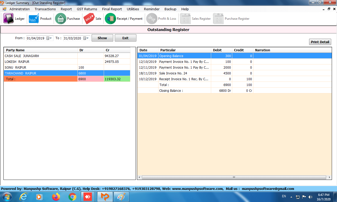Image resolution: width=337 pixels, height=202 pixels.
Task: Open the Sales Register icon
Action: (185, 19)
